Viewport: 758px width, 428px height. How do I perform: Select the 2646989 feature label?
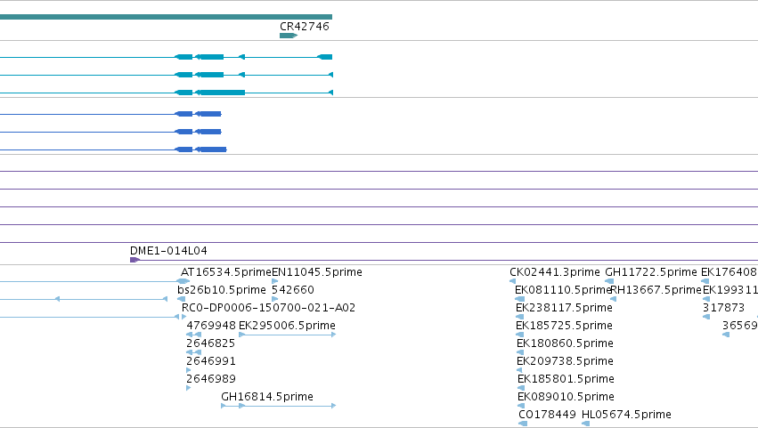pyautogui.click(x=211, y=379)
